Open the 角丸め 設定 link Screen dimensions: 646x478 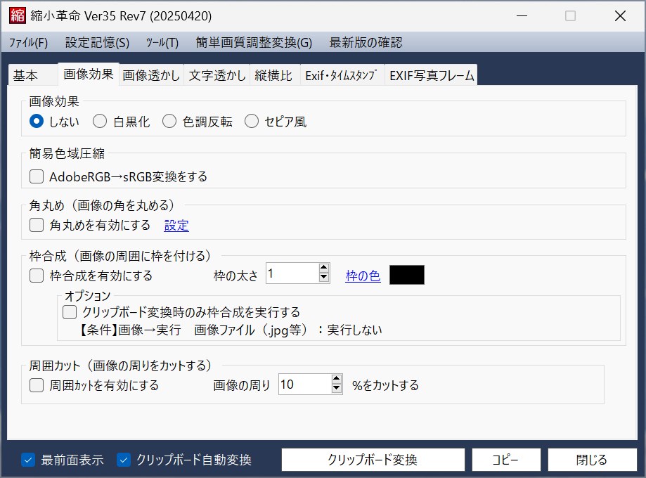click(x=176, y=226)
